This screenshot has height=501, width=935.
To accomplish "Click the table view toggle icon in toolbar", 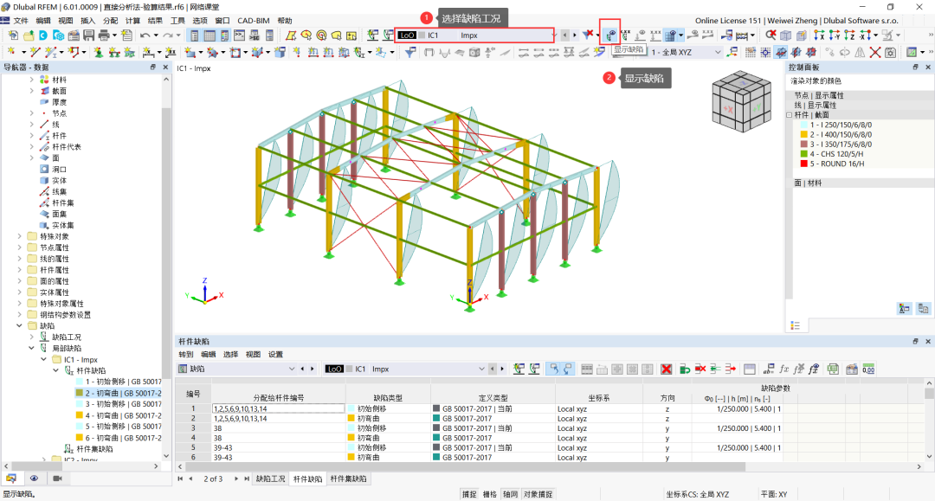I will 210,35.
